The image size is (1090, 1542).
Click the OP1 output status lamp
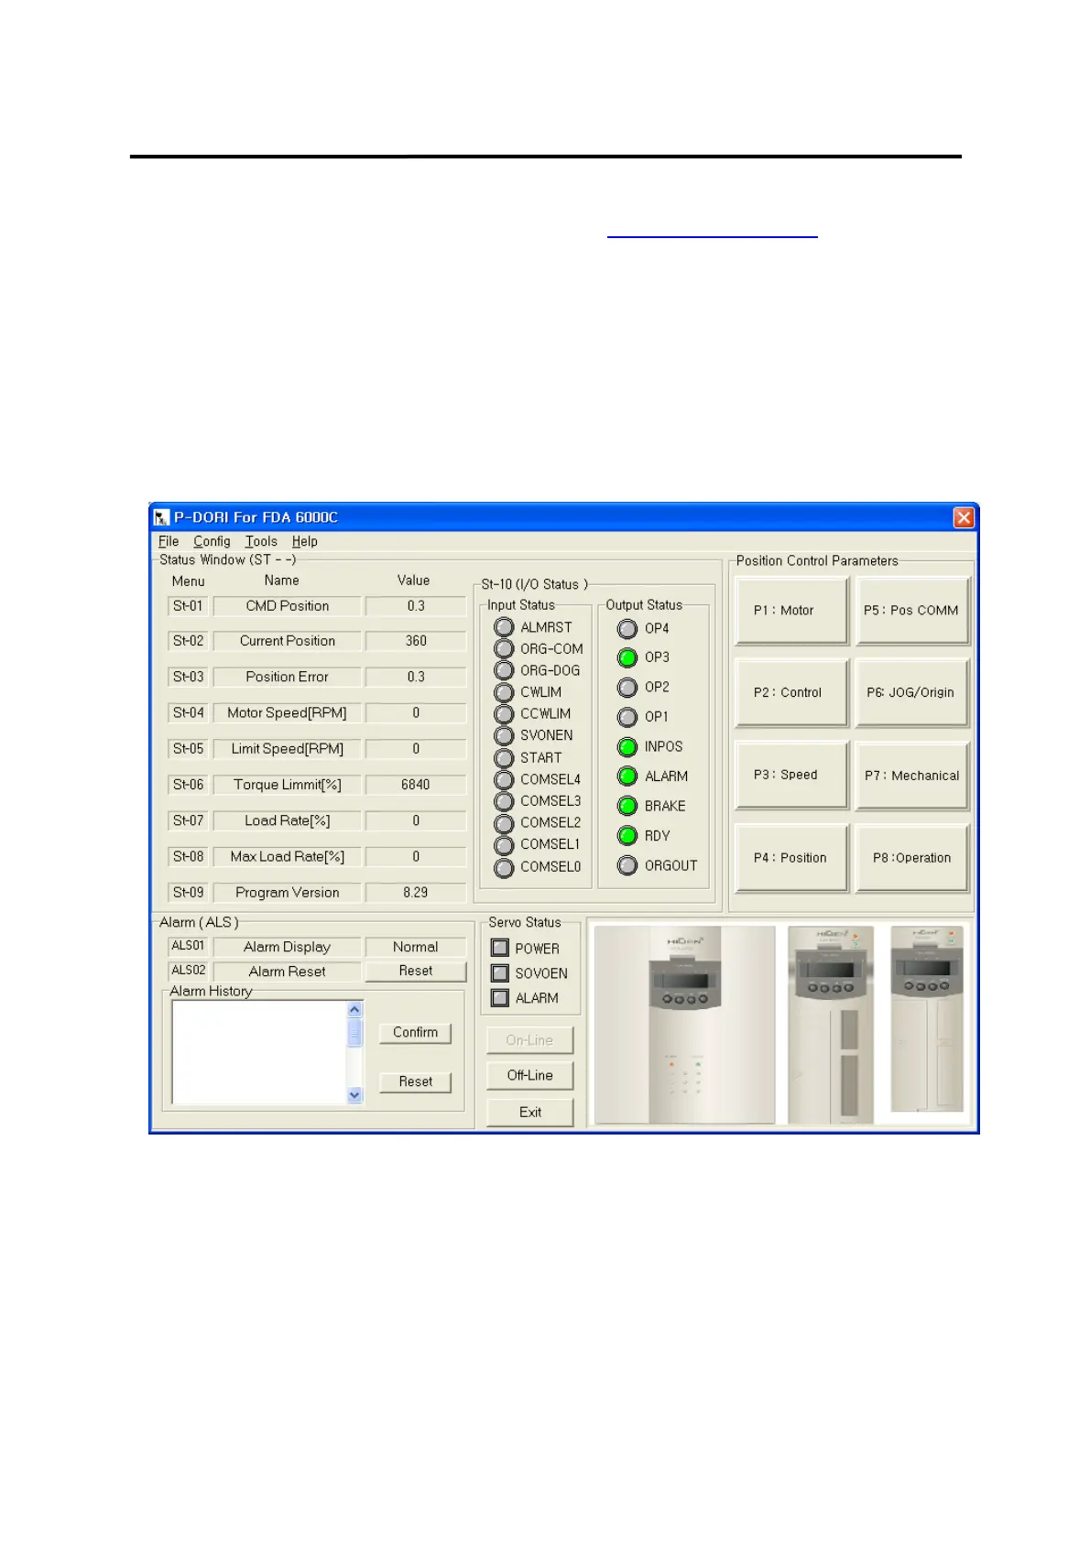click(x=627, y=717)
